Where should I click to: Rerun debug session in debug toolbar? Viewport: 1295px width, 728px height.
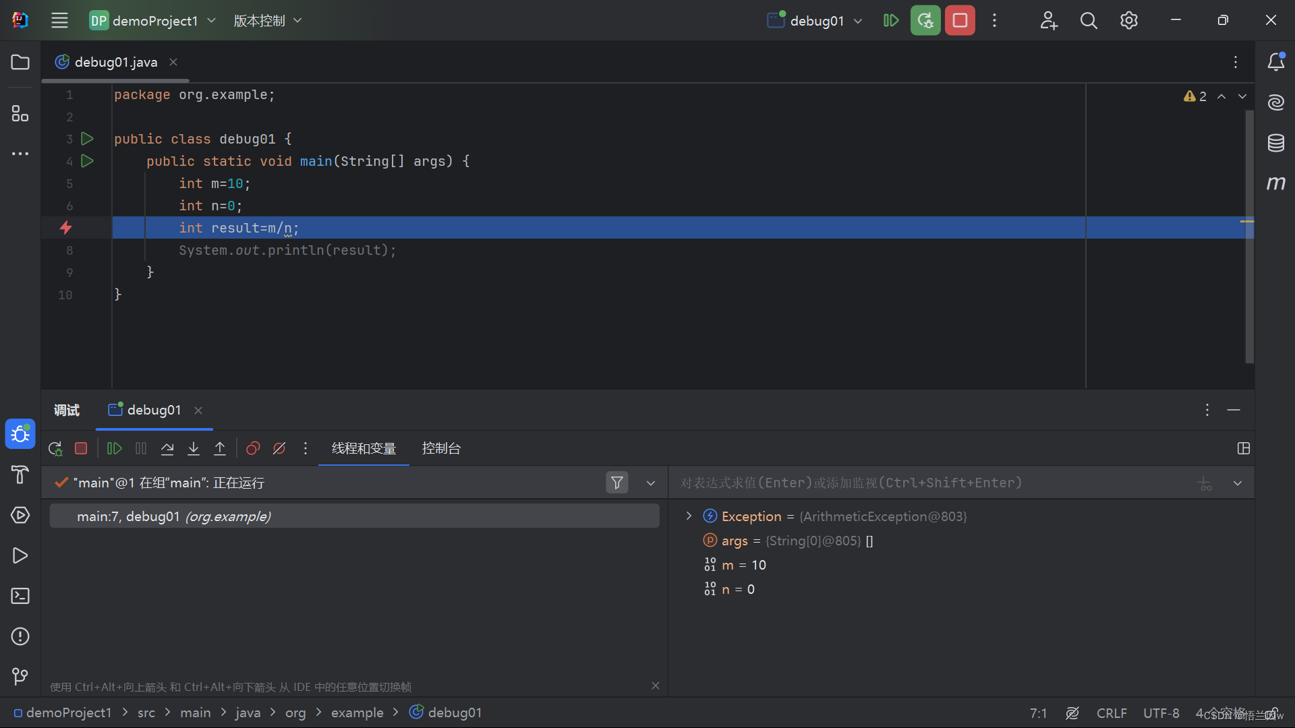click(x=55, y=448)
